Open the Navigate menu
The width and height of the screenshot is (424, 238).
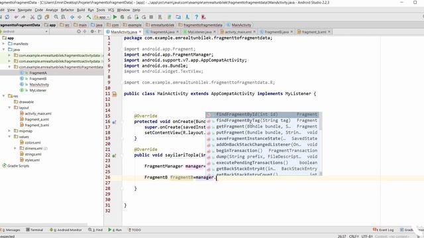(25, 10)
